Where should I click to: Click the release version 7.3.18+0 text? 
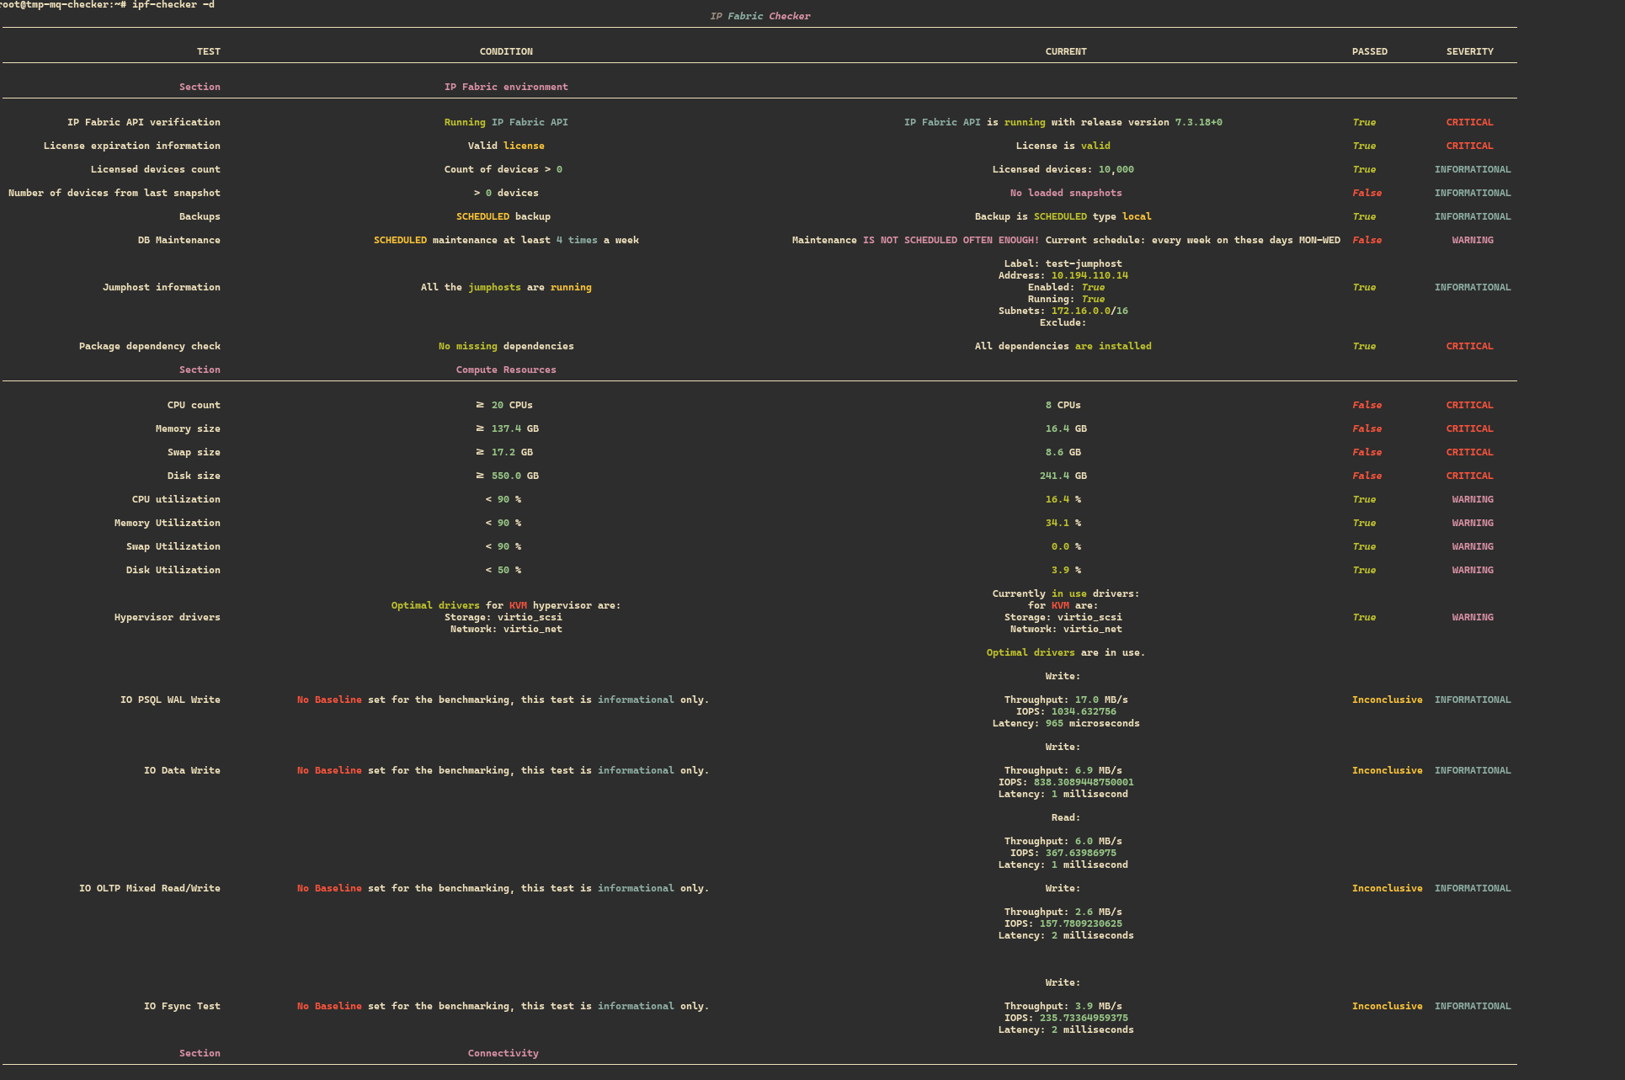[1198, 122]
